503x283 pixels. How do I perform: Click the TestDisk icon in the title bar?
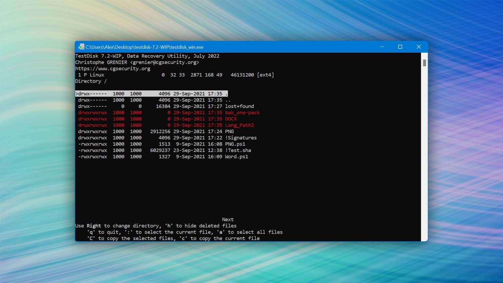tap(81, 47)
